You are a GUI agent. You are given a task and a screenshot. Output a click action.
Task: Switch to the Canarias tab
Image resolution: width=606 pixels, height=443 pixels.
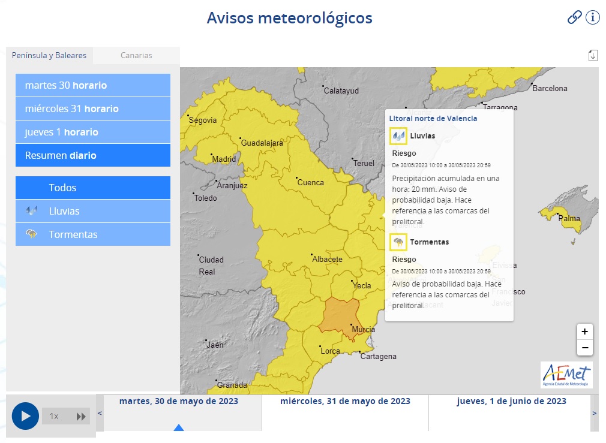coord(136,55)
